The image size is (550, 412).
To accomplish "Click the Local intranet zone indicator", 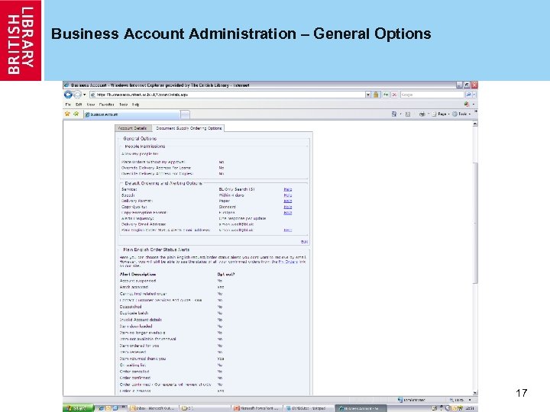I will tap(411, 400).
